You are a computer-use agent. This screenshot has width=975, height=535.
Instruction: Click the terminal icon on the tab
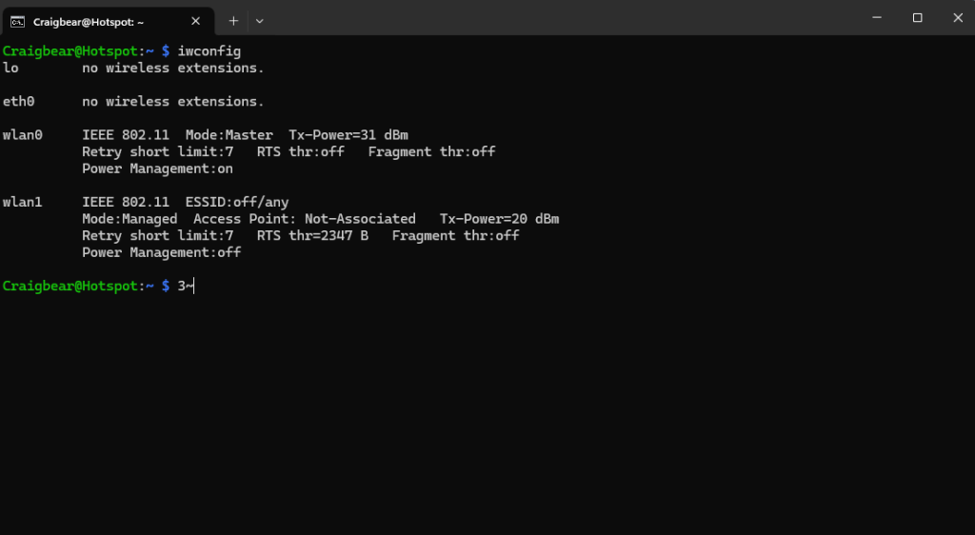[17, 20]
